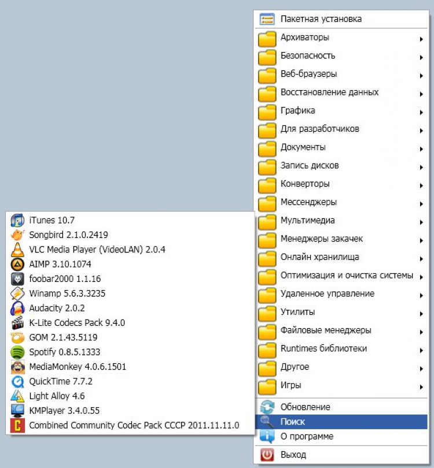Expand the Оптимизация и очистка системы arrow
The width and height of the screenshot is (434, 468).
coord(421,277)
